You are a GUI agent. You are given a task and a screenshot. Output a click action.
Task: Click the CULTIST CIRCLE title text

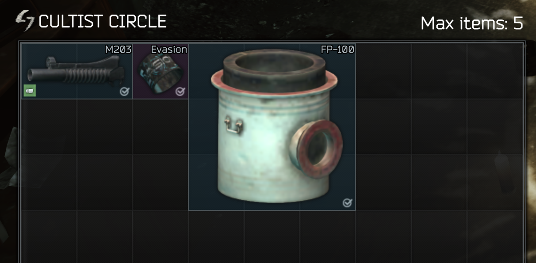coord(103,21)
